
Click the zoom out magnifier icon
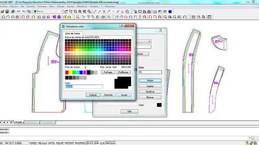[75, 11]
